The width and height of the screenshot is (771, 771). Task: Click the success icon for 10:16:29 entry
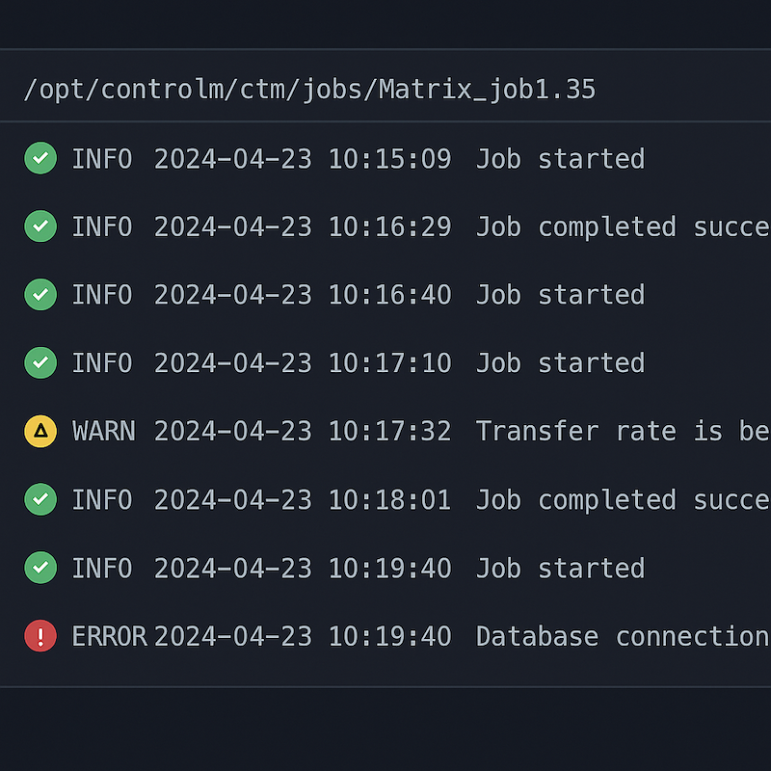click(x=40, y=226)
